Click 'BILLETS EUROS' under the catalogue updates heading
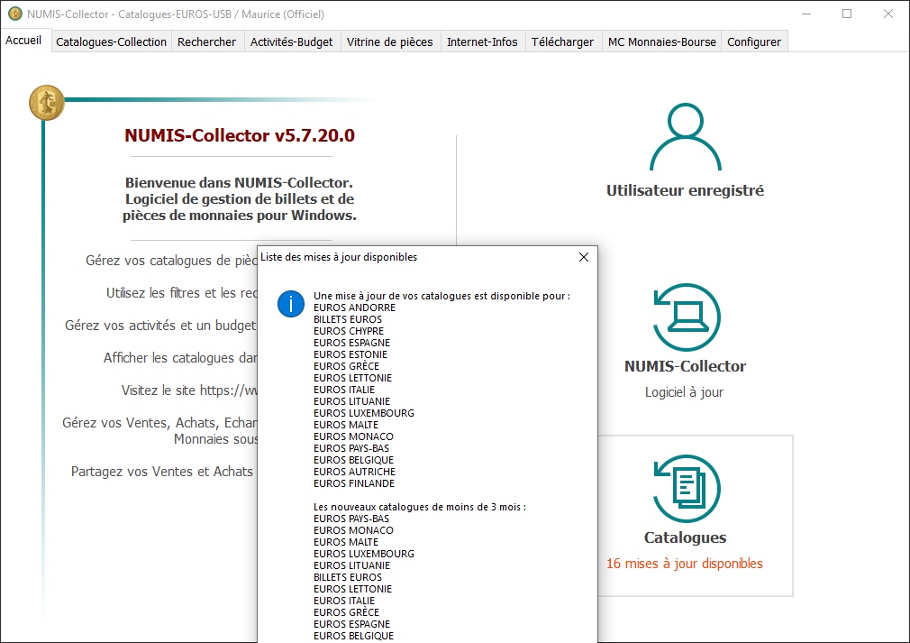910x643 pixels. (348, 319)
